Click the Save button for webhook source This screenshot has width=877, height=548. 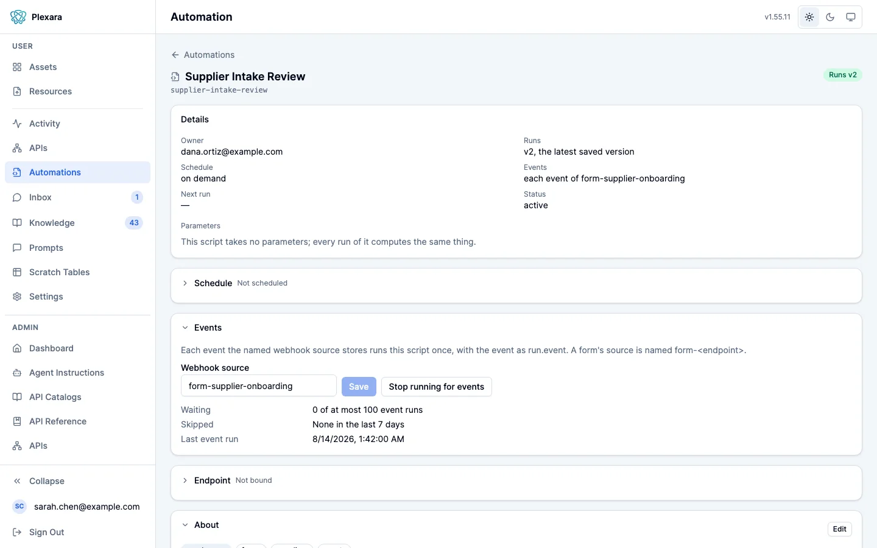359,387
